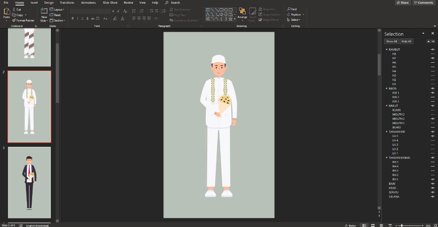Hide the BAJU layer using its eye icon
The image size is (438, 227).
433,184
